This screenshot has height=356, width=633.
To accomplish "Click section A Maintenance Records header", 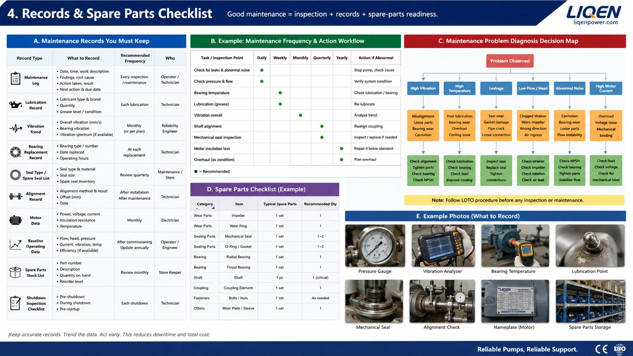I will 96,41.
